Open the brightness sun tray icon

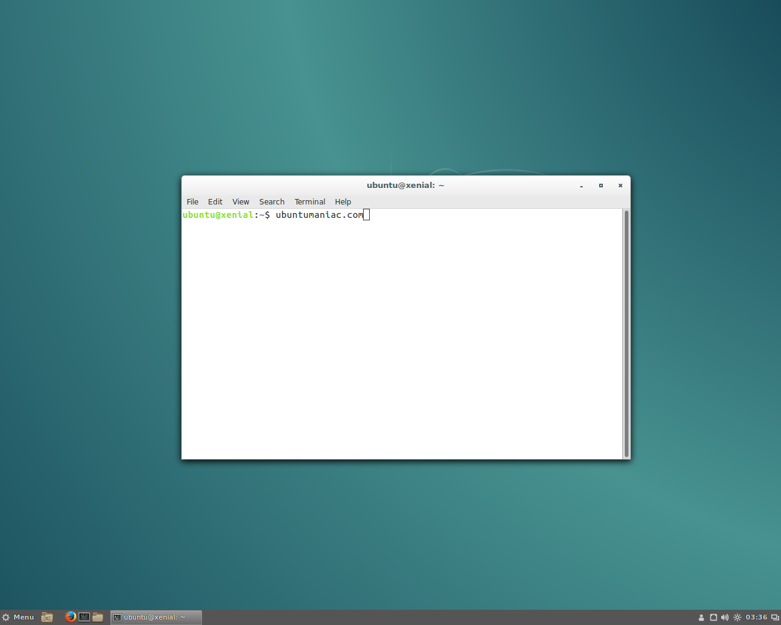point(737,618)
